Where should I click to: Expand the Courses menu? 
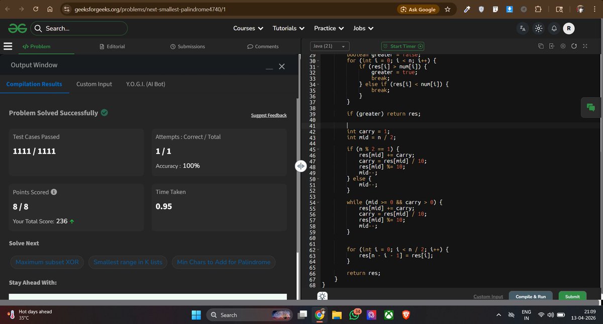pos(248,28)
